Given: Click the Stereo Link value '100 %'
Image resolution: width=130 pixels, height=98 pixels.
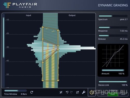Looking at the screenshot, I should (125, 85).
